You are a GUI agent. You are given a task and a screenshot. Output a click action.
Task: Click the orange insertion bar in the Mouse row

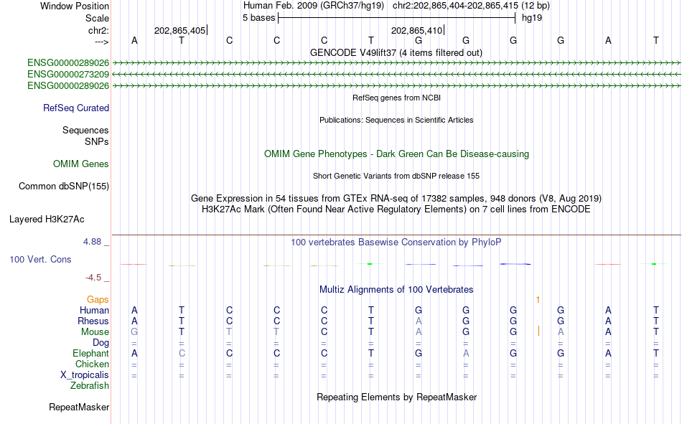pos(538,331)
